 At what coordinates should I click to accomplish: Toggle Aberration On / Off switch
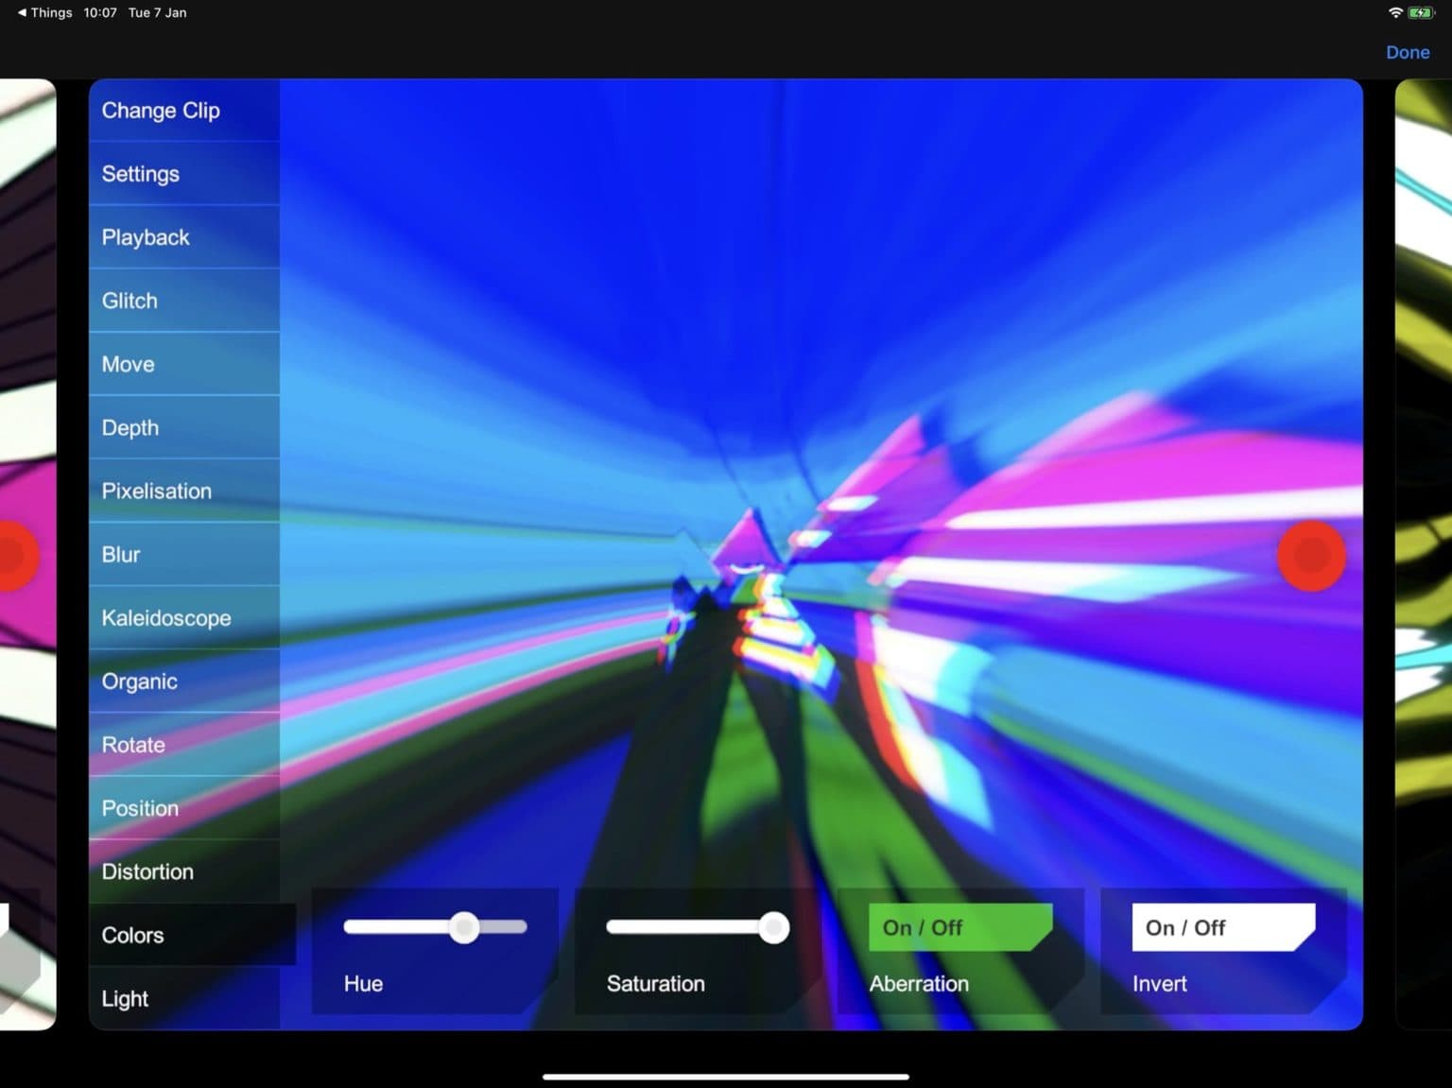pyautogui.click(x=959, y=927)
